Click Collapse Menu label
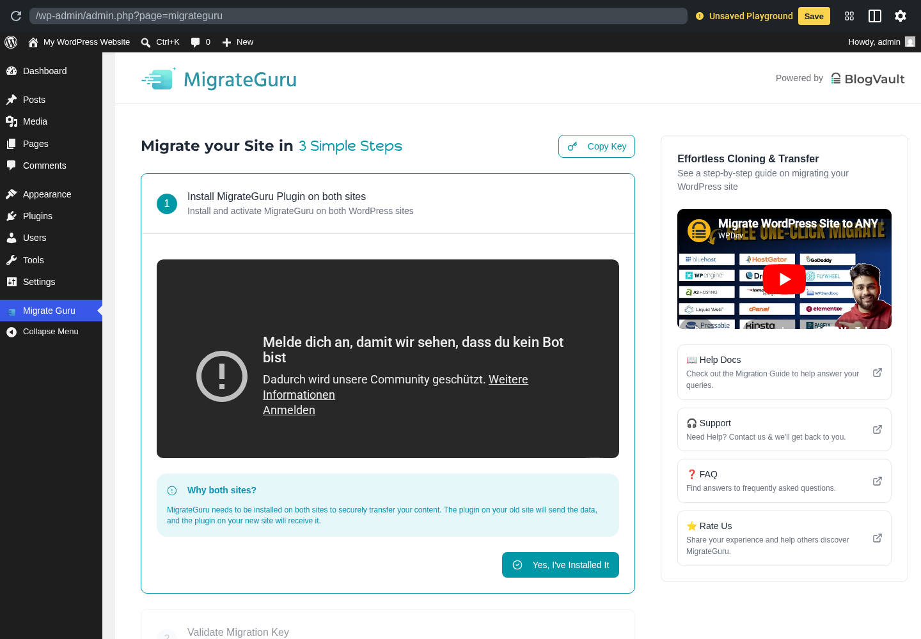The width and height of the screenshot is (921, 639). (51, 332)
